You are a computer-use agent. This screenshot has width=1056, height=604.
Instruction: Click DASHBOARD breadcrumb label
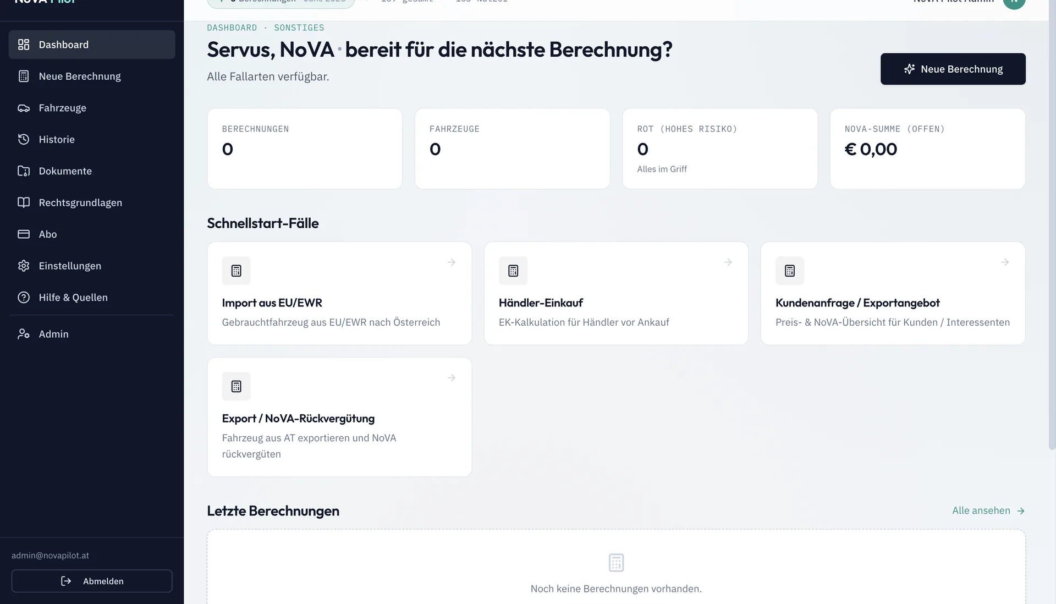click(232, 28)
